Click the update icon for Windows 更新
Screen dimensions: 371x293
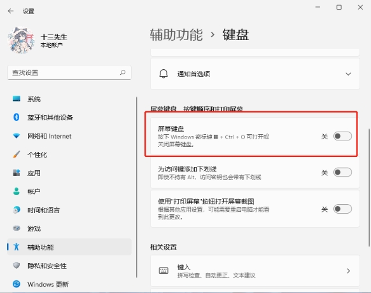pyautogui.click(x=17, y=284)
